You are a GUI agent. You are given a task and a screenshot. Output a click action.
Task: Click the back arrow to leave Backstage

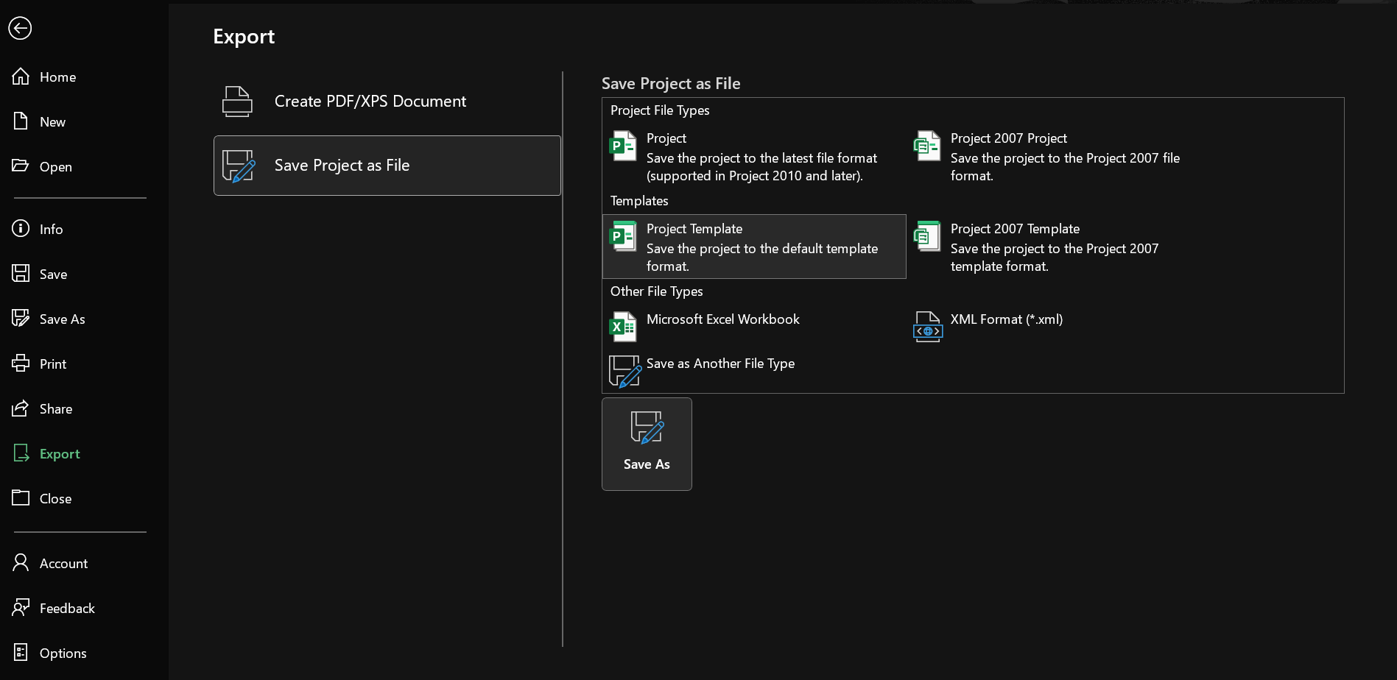[20, 28]
